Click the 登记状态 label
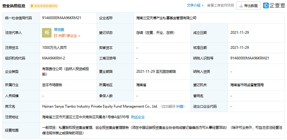This screenshot has height=140, width=287. click(106, 33)
